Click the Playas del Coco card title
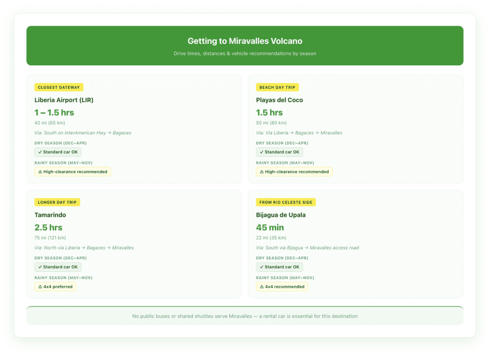Image resolution: width=492 pixels, height=352 pixels. coord(279,100)
